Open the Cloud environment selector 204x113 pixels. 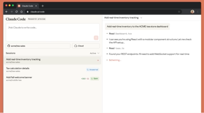click(86, 46)
